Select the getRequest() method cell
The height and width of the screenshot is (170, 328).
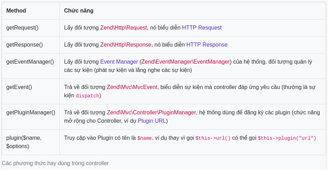coord(22,28)
